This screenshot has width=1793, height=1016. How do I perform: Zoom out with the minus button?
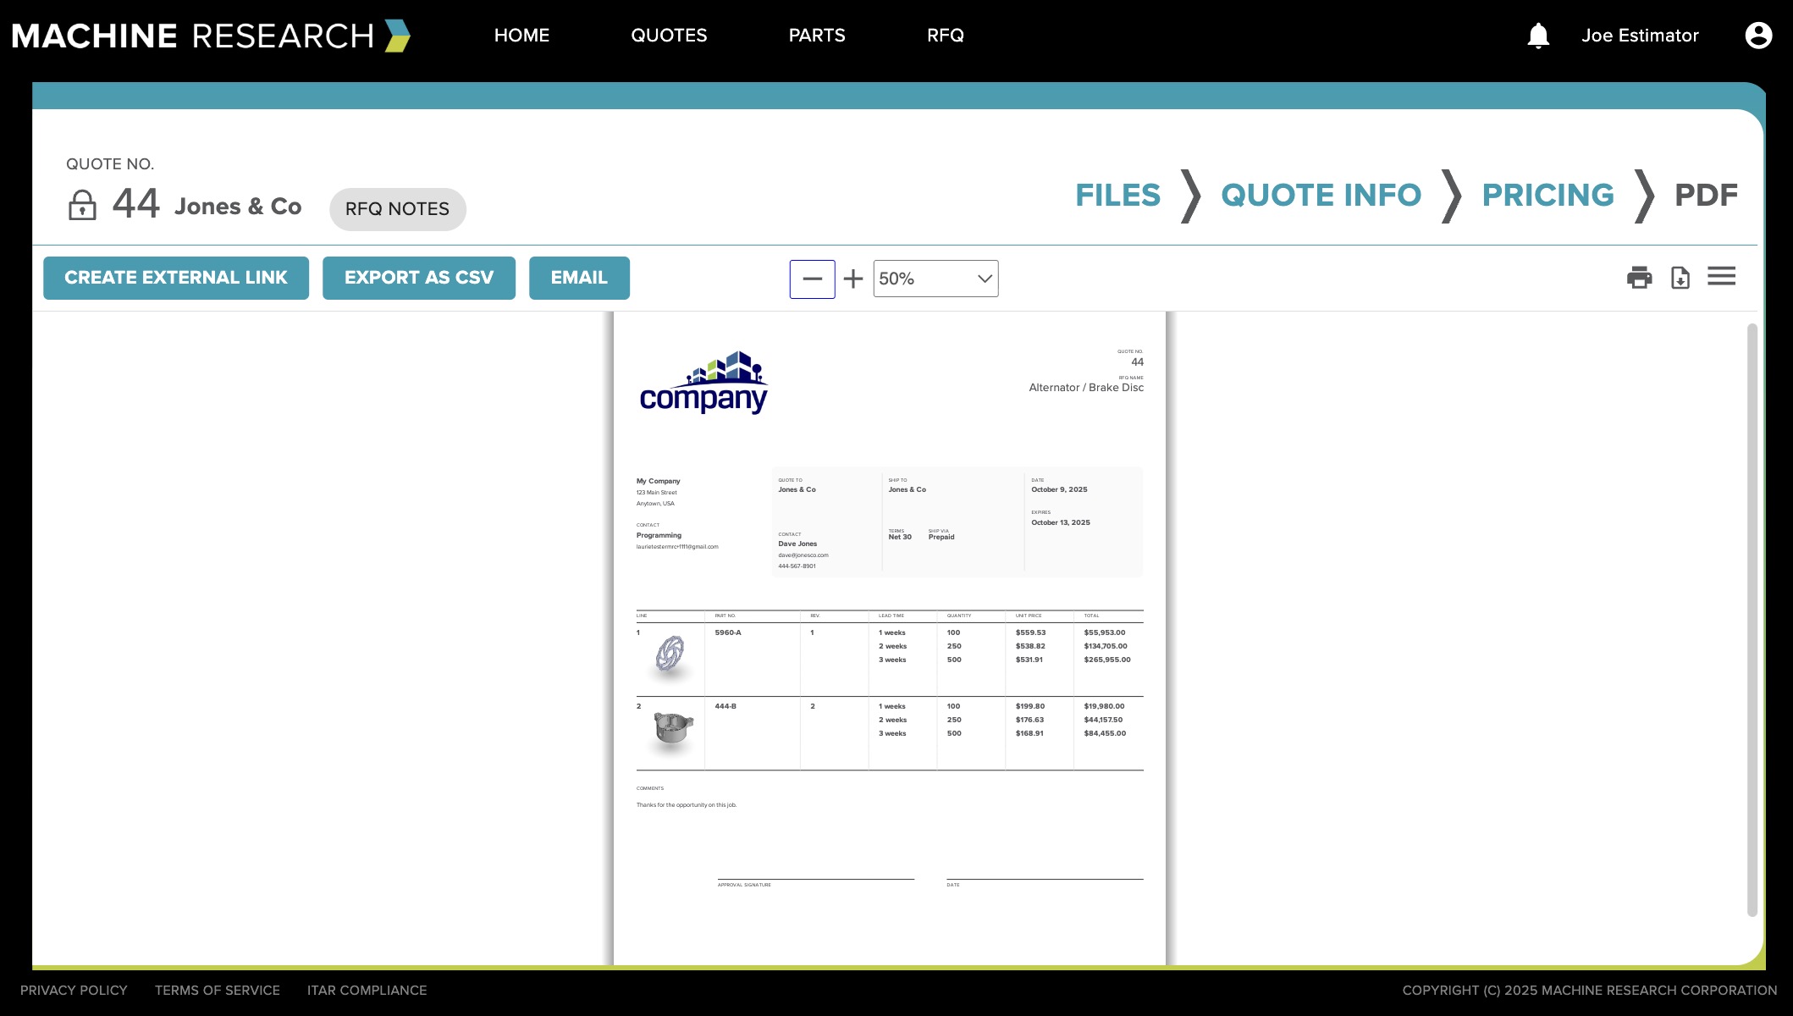click(x=812, y=279)
